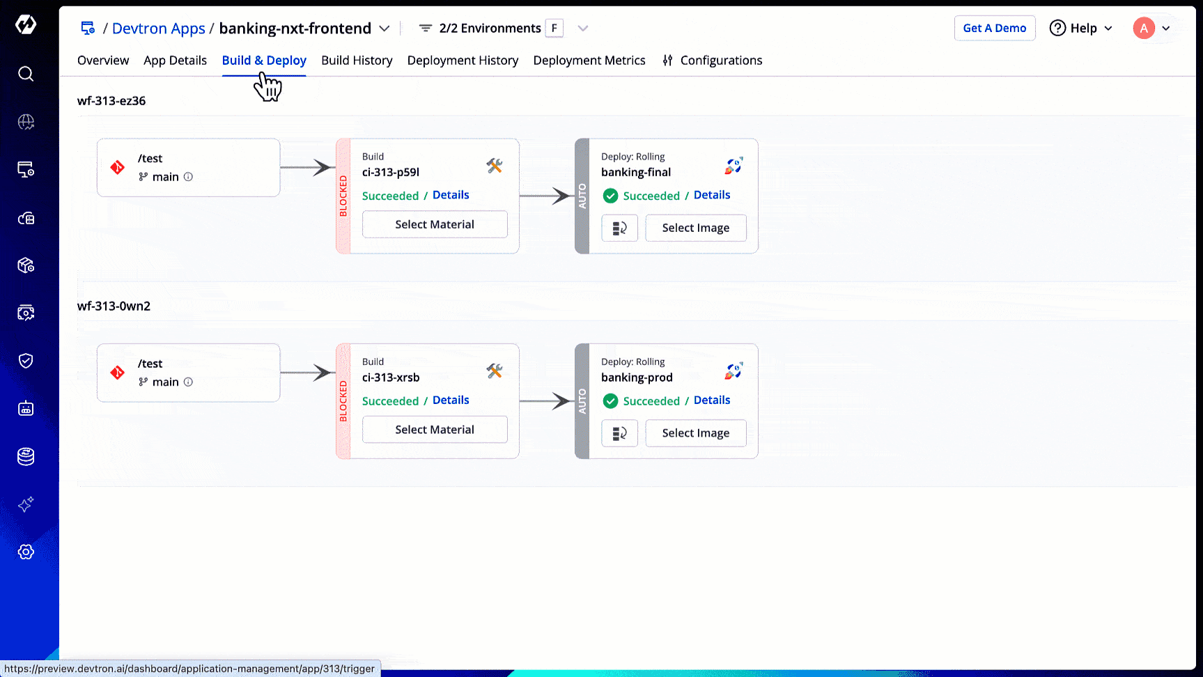Open the Help dropdown menu

1081,29
